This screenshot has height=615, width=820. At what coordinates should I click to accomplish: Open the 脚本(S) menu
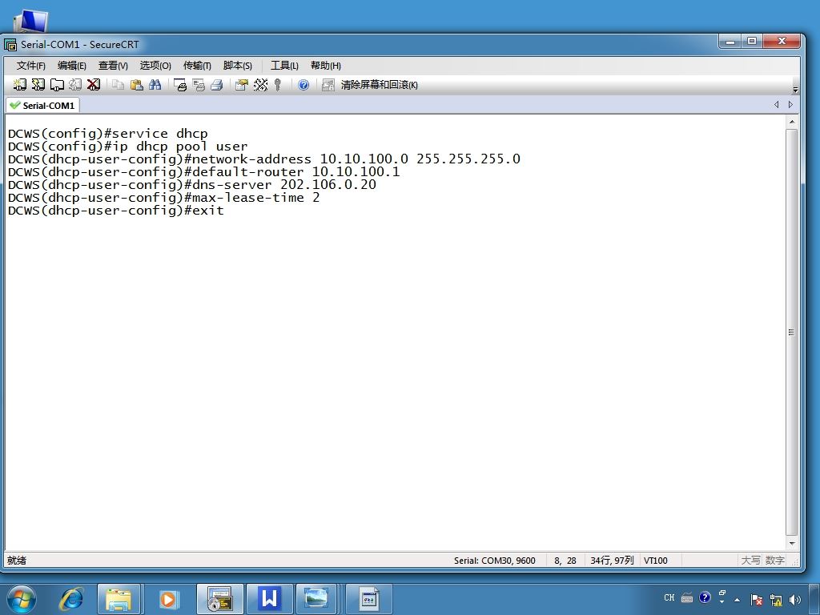237,66
